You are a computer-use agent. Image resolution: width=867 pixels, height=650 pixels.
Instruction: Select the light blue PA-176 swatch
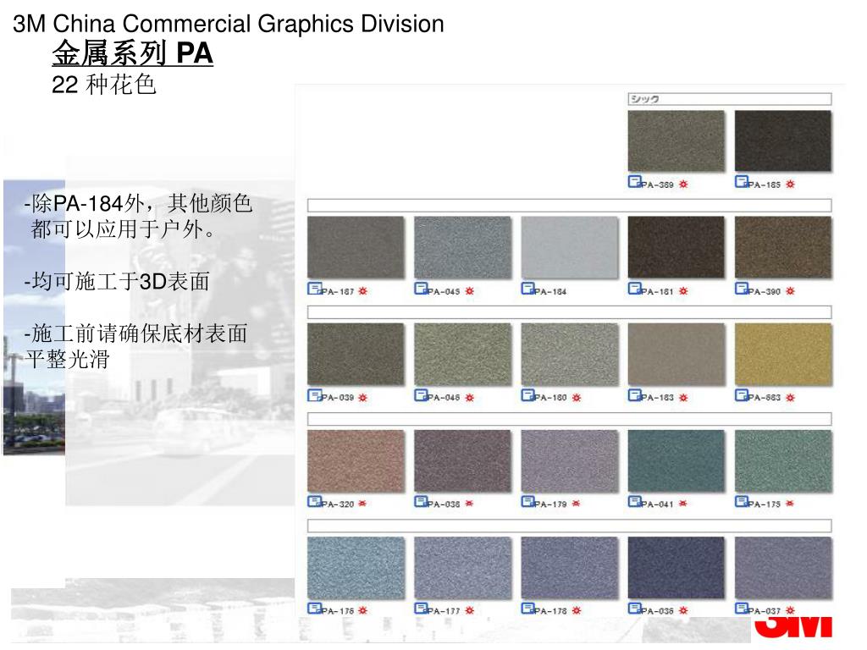pyautogui.click(x=356, y=568)
